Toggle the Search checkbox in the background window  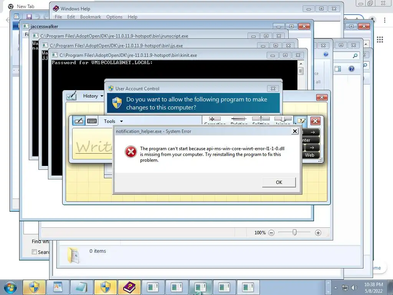[x=34, y=252]
